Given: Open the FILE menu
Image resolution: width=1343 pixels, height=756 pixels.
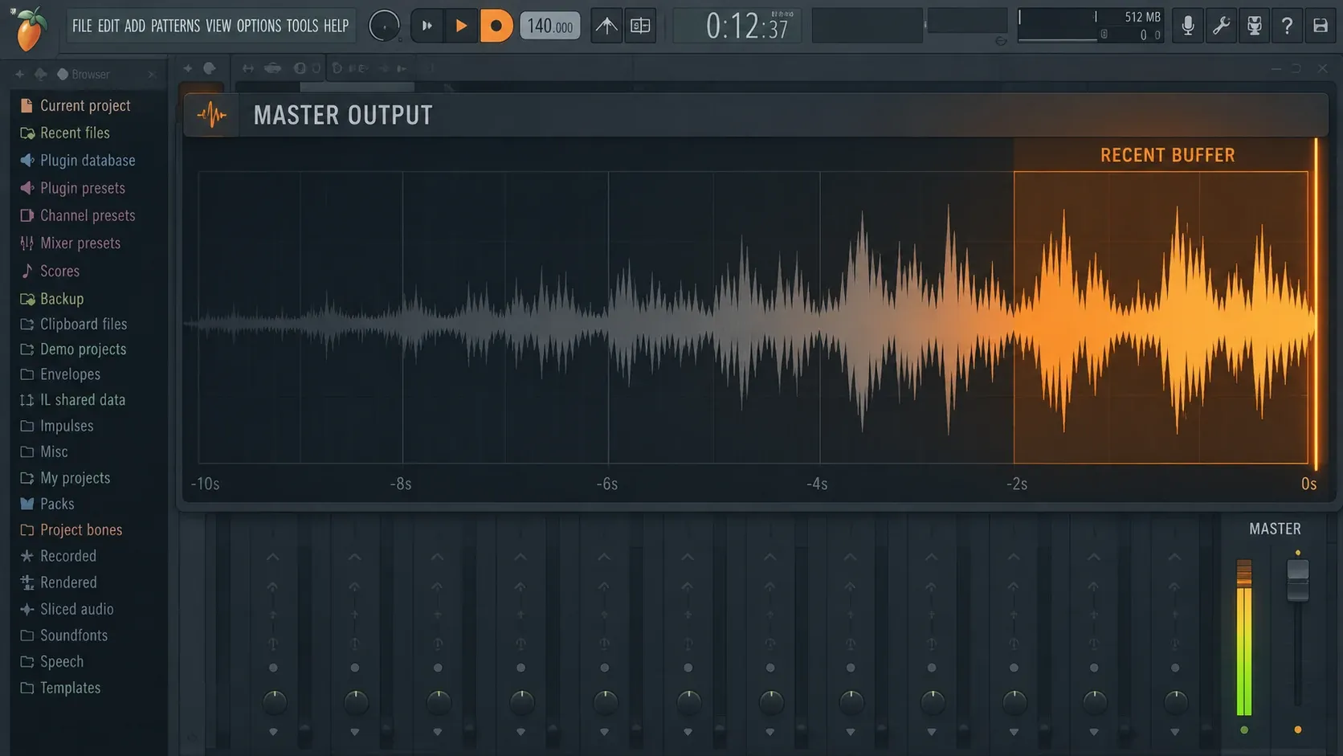Looking at the screenshot, I should (82, 26).
